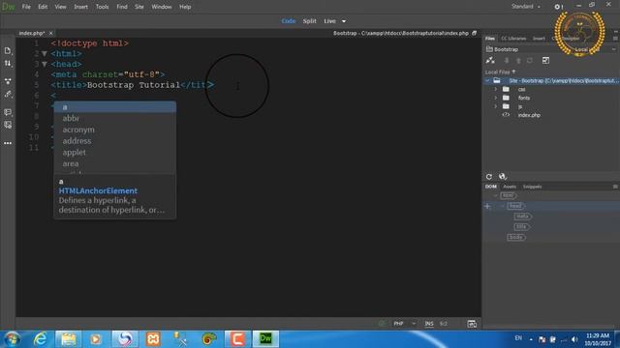
Task: Open the XAMPP icon in the taskbar
Action: tap(153, 339)
